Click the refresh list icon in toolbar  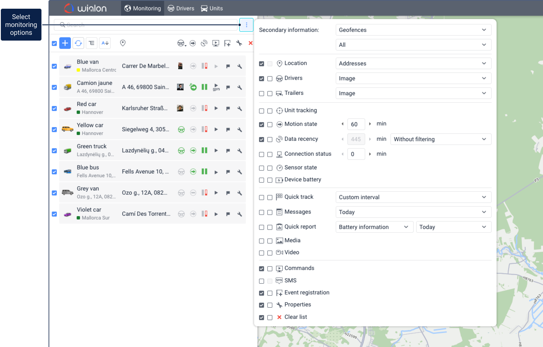point(78,43)
